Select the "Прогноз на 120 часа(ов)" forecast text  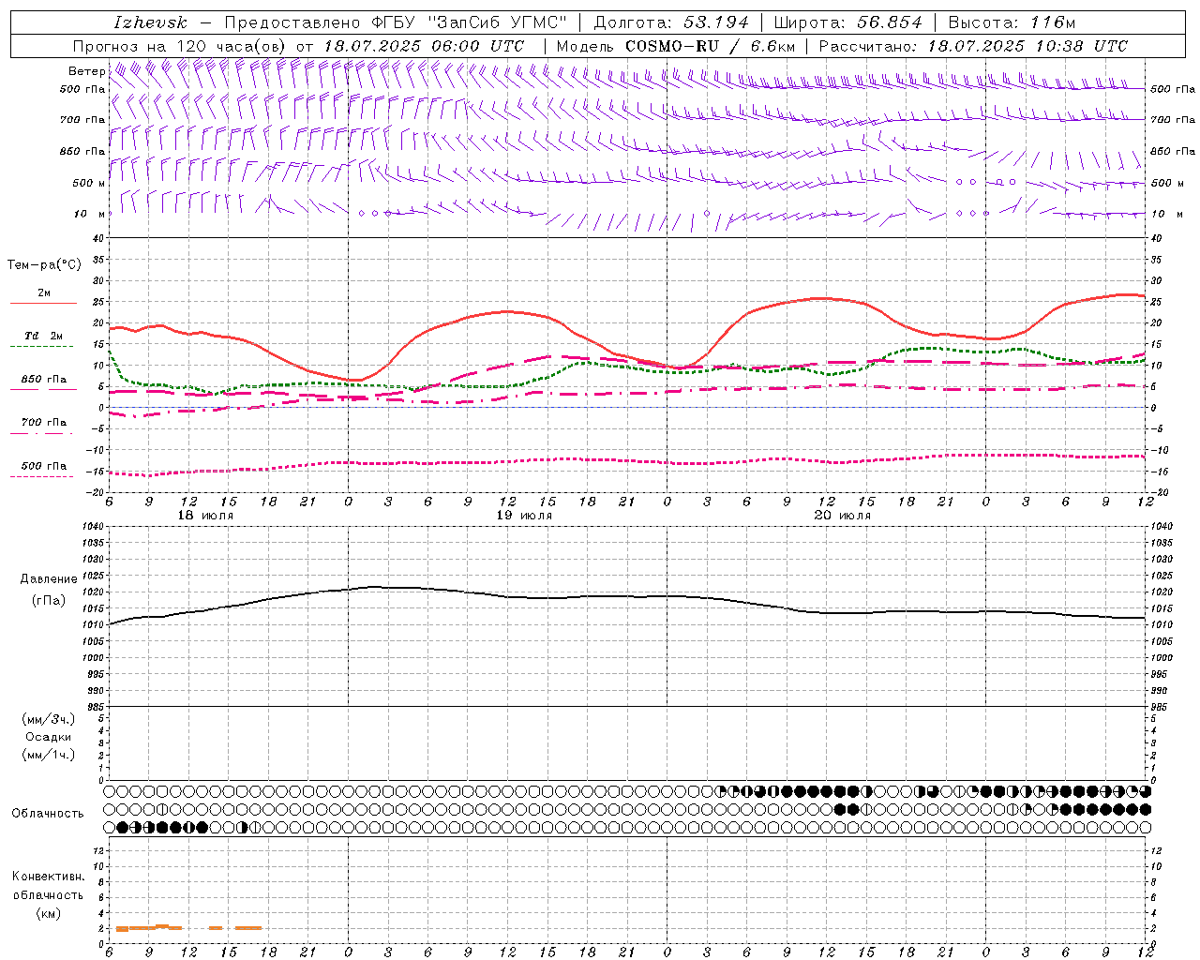click(180, 46)
